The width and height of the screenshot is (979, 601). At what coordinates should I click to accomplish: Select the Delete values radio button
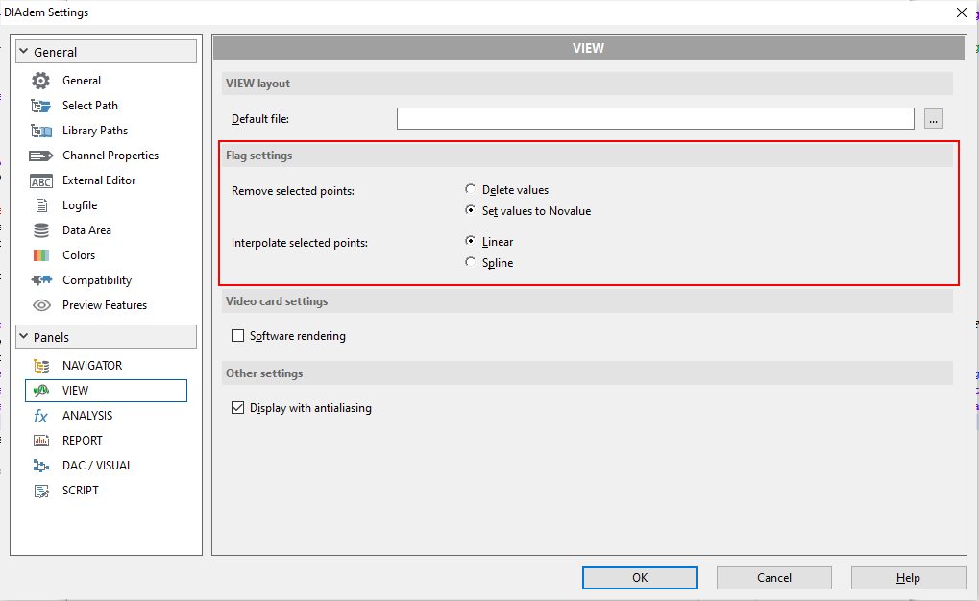pyautogui.click(x=471, y=189)
